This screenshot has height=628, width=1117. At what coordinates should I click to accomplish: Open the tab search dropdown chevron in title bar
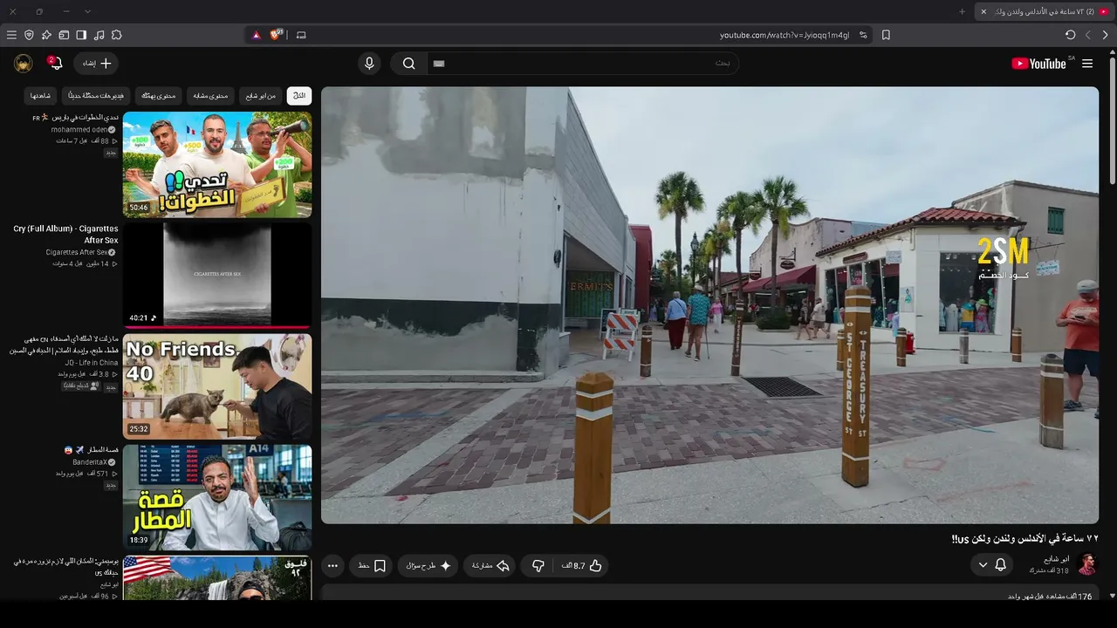click(x=87, y=11)
